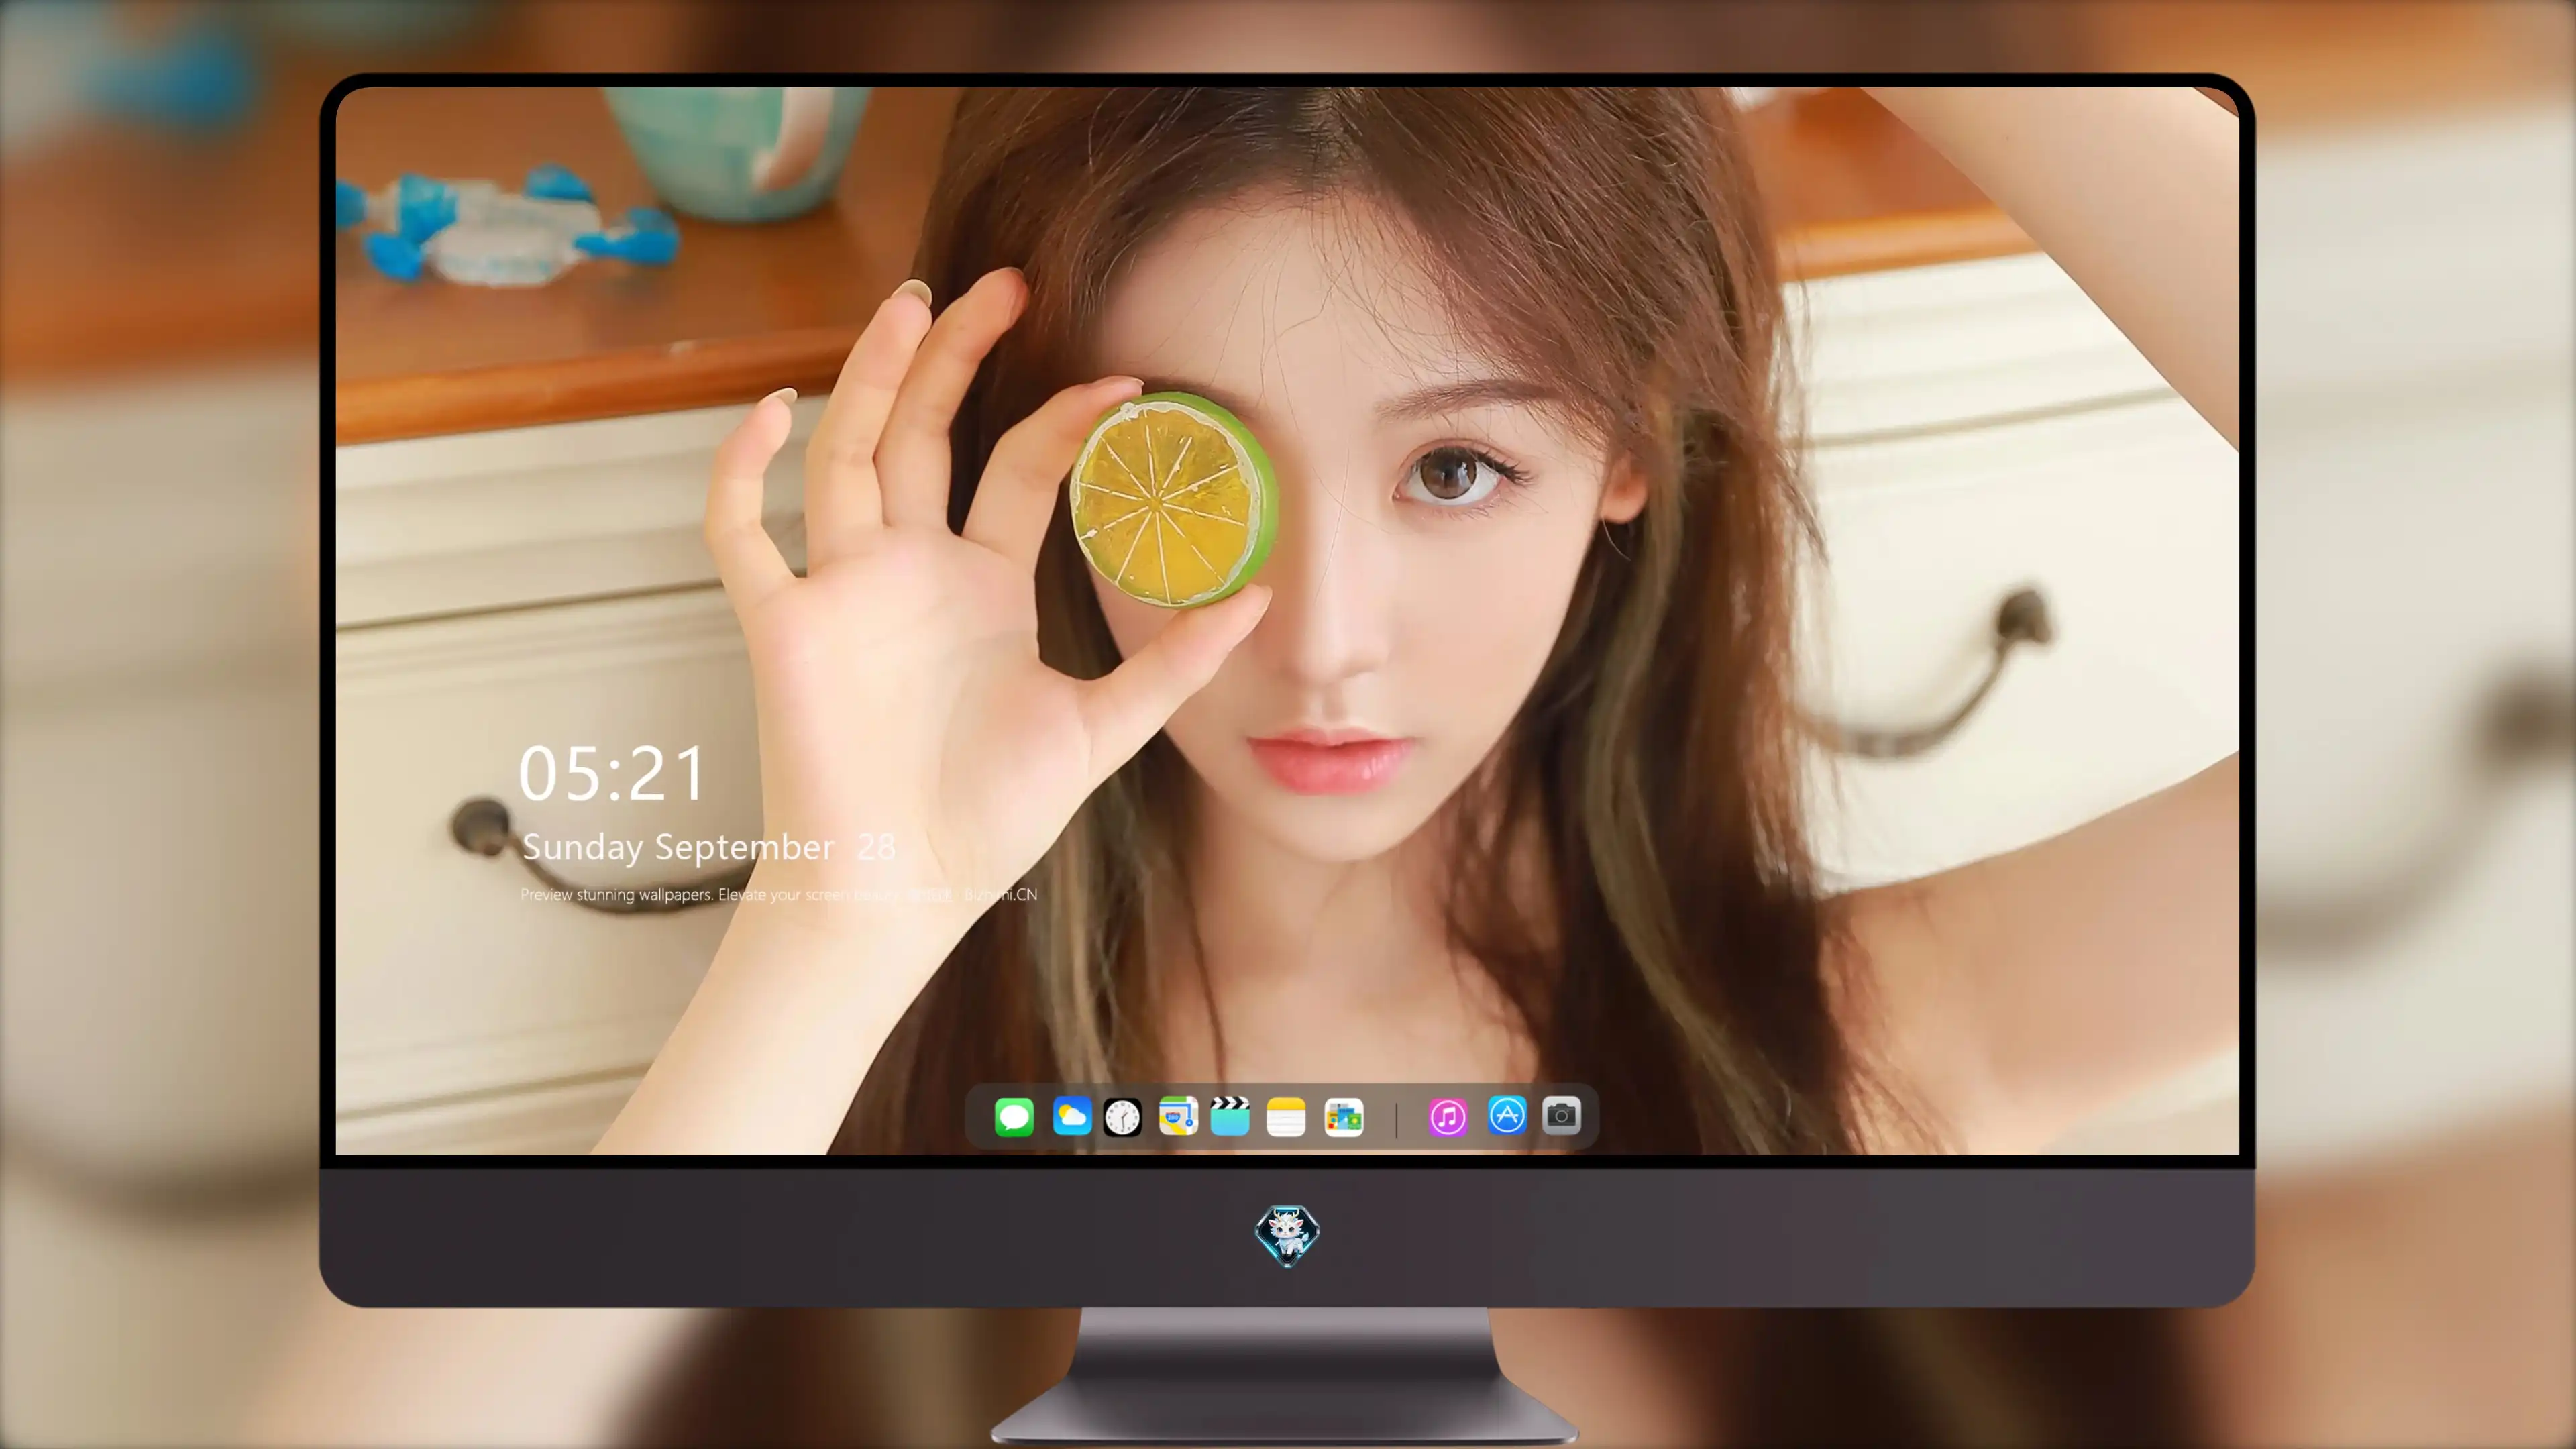2576x1449 pixels.
Task: Launch the Weather app from the dock
Action: tap(1072, 1116)
